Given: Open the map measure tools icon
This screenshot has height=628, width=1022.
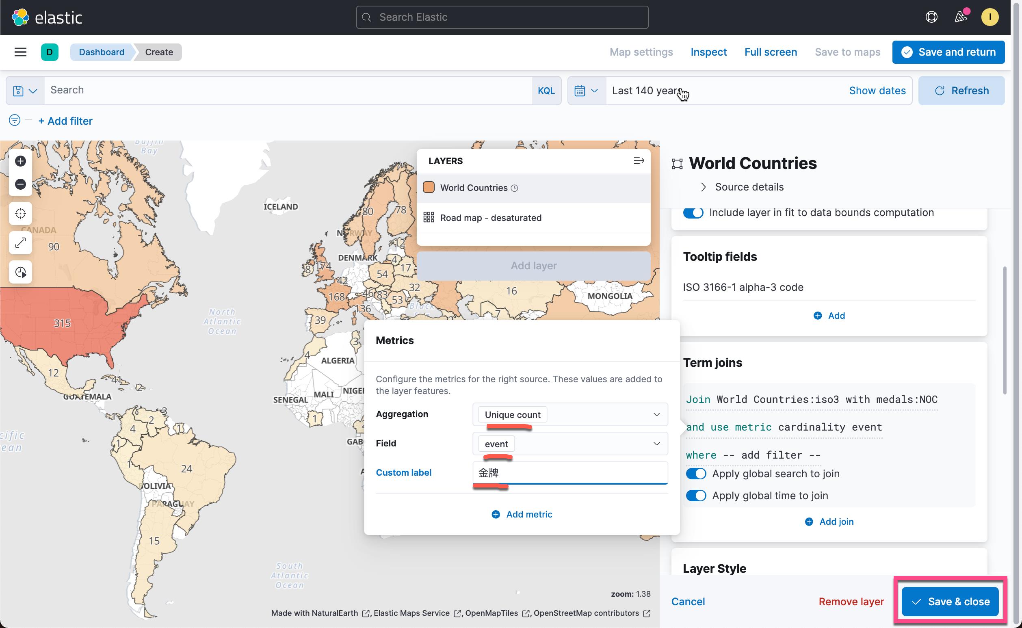Looking at the screenshot, I should [20, 243].
